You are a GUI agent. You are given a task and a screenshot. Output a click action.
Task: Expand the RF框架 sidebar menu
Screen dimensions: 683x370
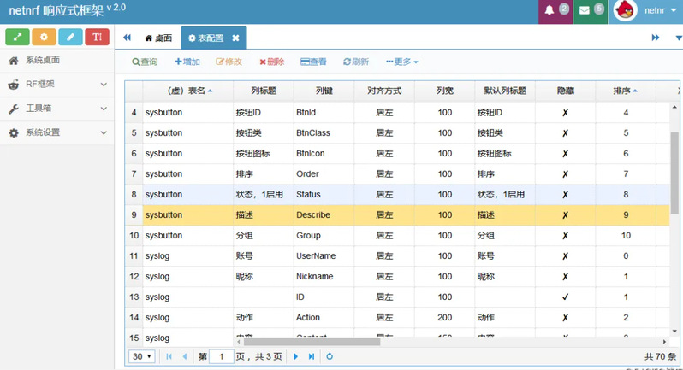pyautogui.click(x=56, y=85)
